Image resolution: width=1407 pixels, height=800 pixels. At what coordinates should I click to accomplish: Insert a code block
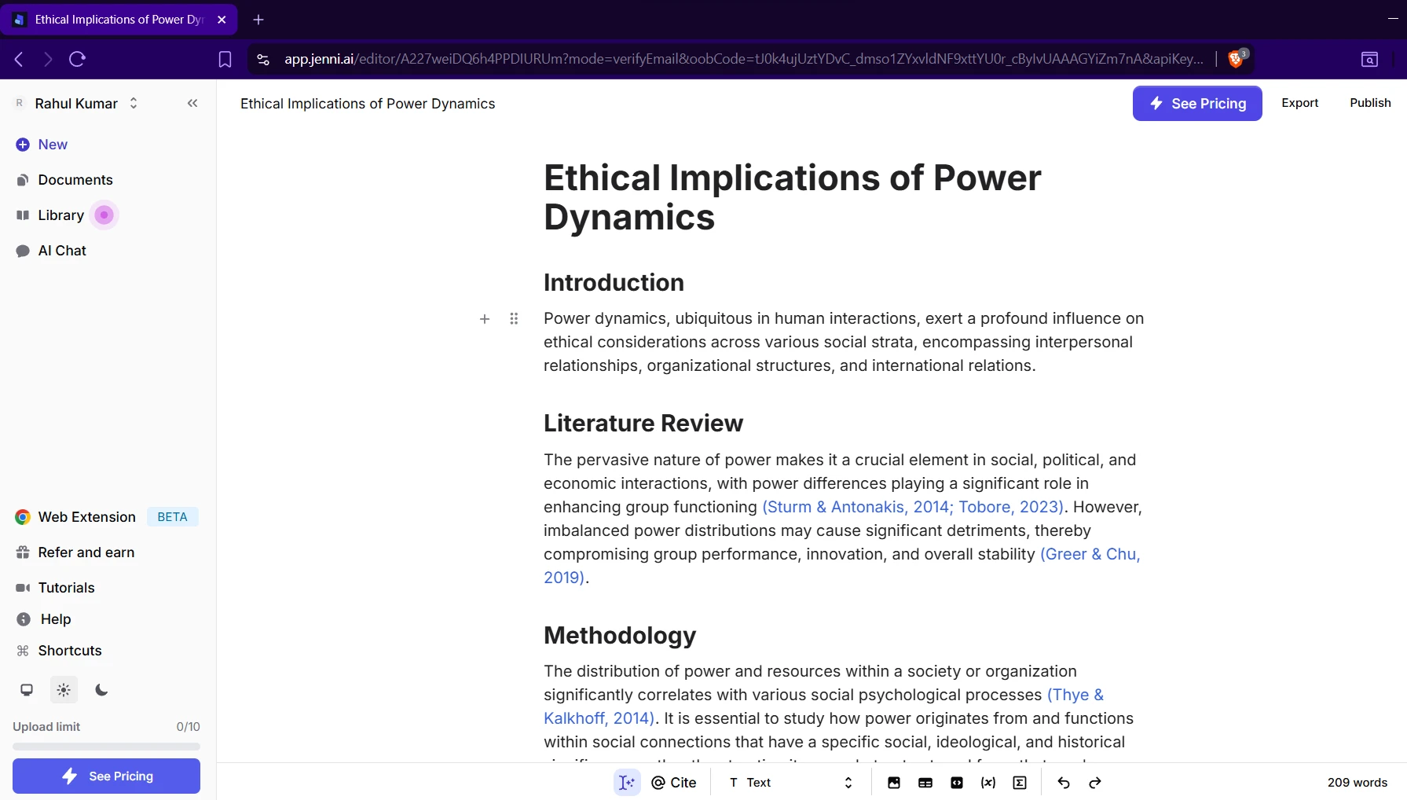click(957, 783)
